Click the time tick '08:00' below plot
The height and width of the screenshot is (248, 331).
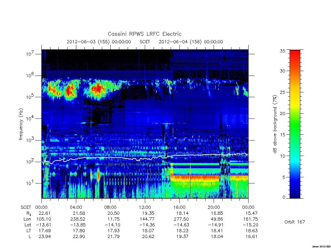click(x=111, y=207)
